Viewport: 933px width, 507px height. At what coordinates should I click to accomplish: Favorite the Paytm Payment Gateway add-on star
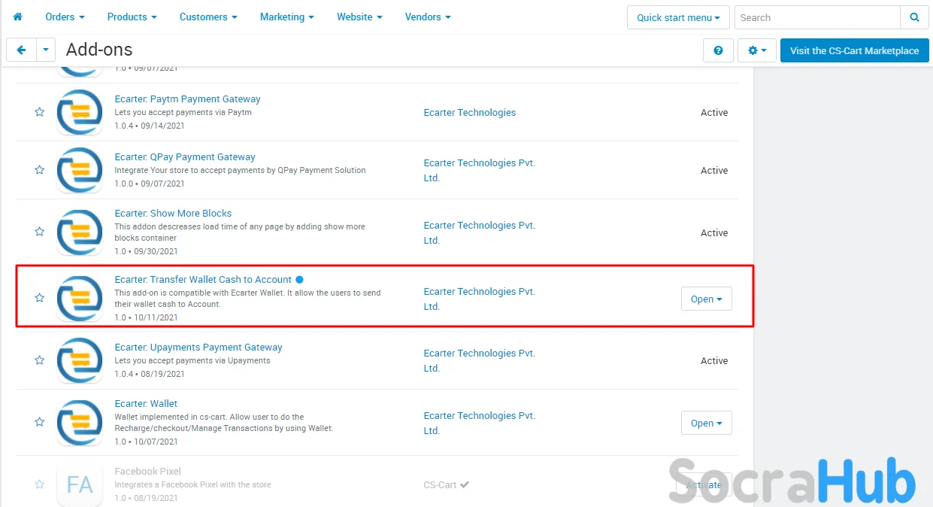click(x=39, y=112)
